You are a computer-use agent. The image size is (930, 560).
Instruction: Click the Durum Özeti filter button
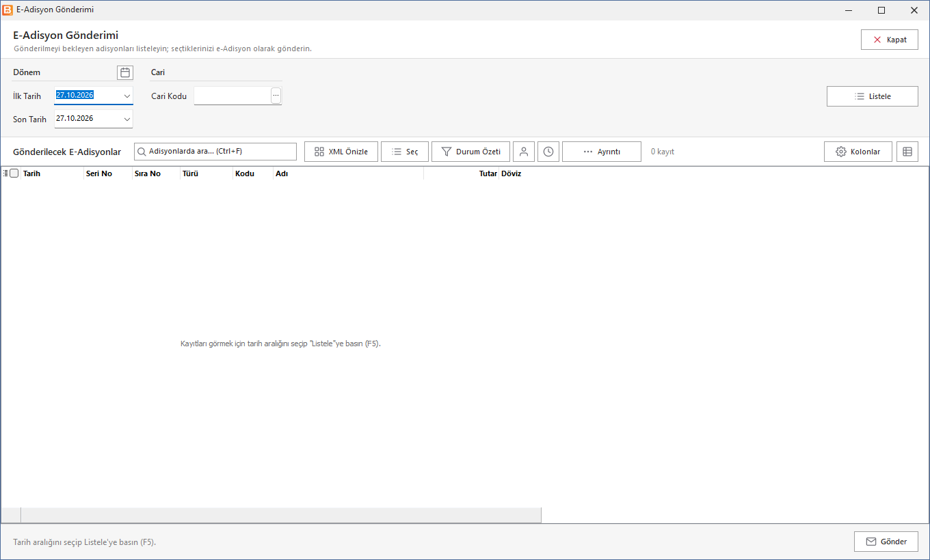click(470, 152)
